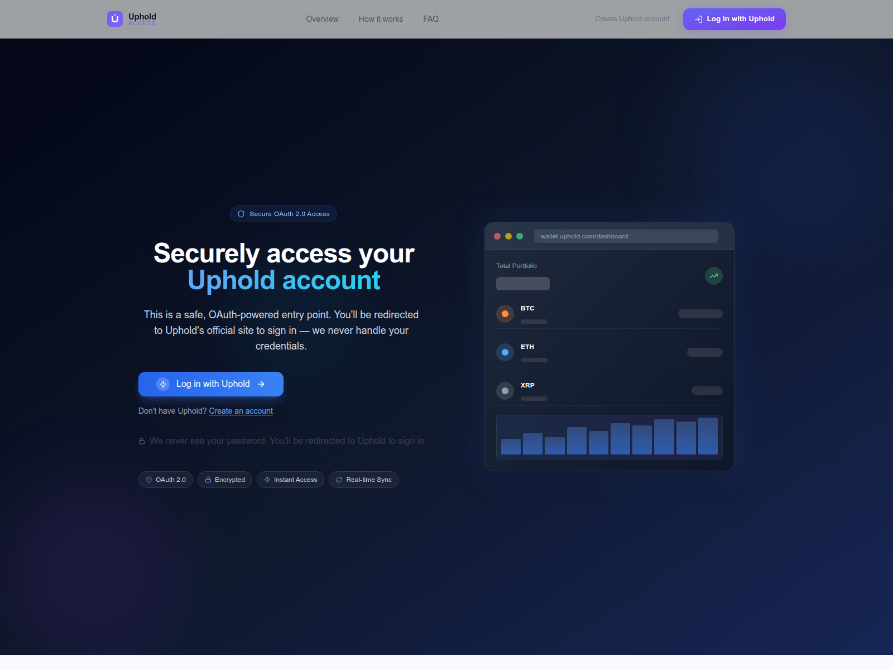
Task: Click the lock icon in Encrypted chip
Action: 208,480
